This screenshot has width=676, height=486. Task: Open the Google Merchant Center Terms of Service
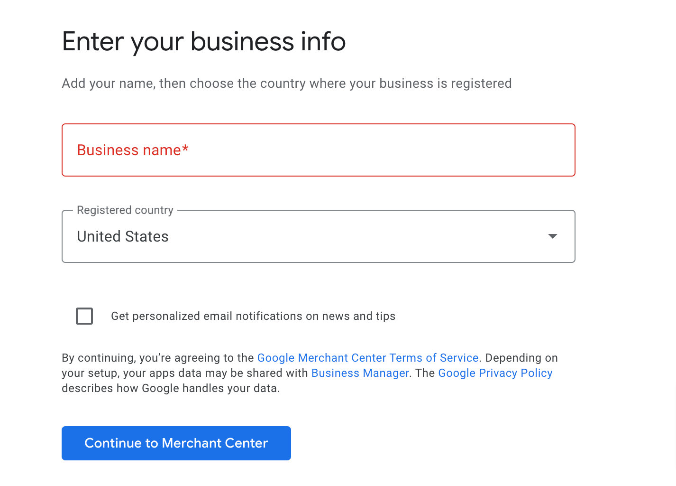[x=368, y=357]
